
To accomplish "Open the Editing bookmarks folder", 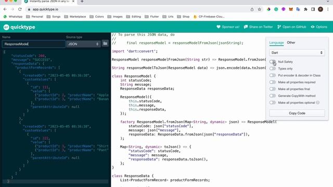I will point(133,17).
